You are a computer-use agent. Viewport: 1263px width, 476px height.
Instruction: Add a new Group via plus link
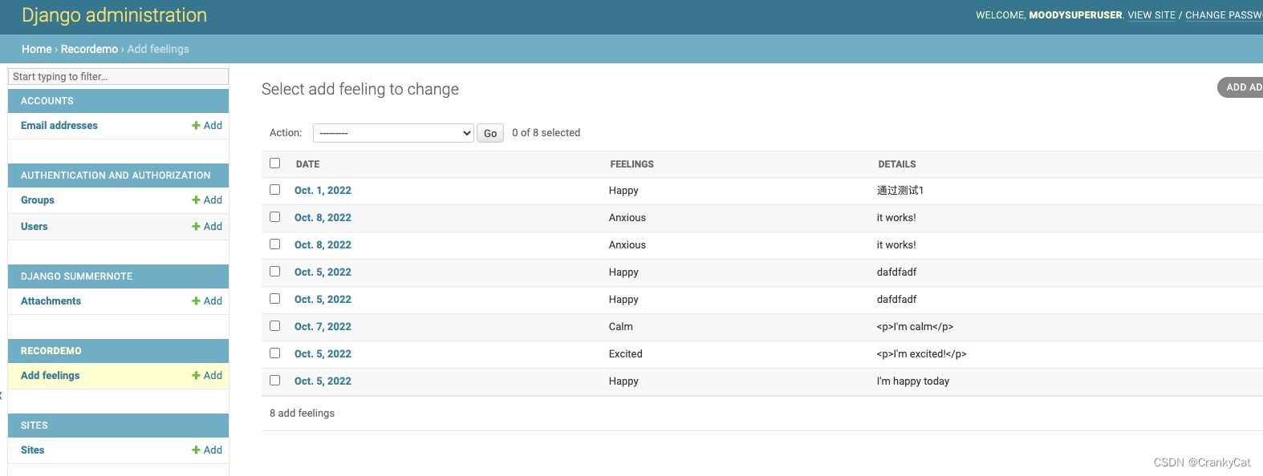tap(207, 200)
